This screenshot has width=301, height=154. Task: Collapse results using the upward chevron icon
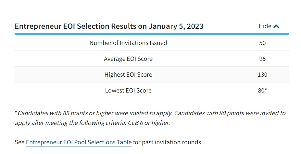(x=276, y=27)
